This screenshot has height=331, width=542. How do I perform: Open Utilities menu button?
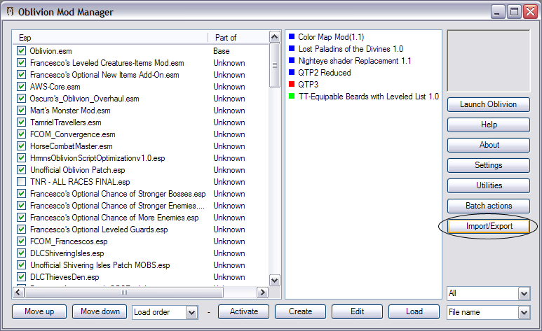click(489, 185)
